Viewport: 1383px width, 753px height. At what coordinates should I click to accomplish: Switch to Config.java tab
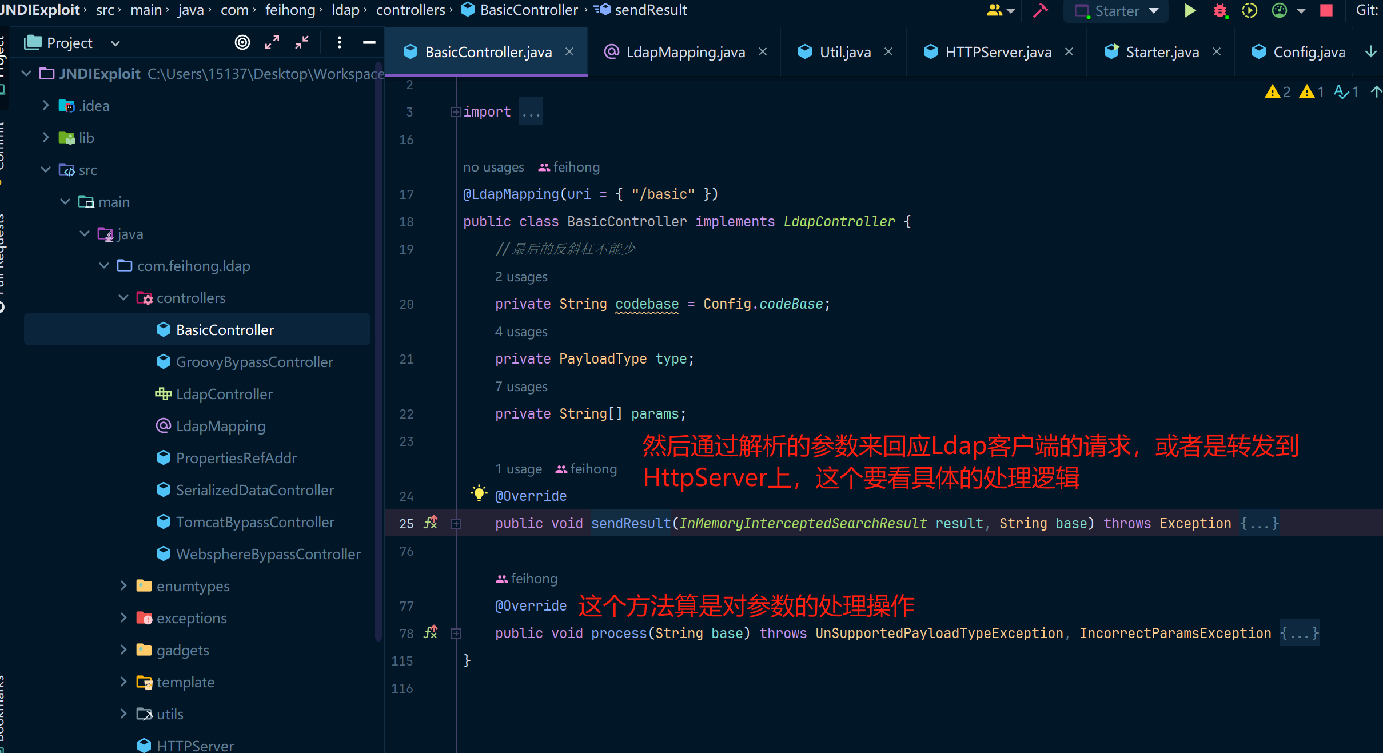coord(1298,52)
